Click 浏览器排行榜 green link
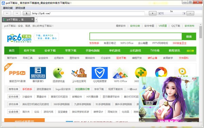 (82, 89)
